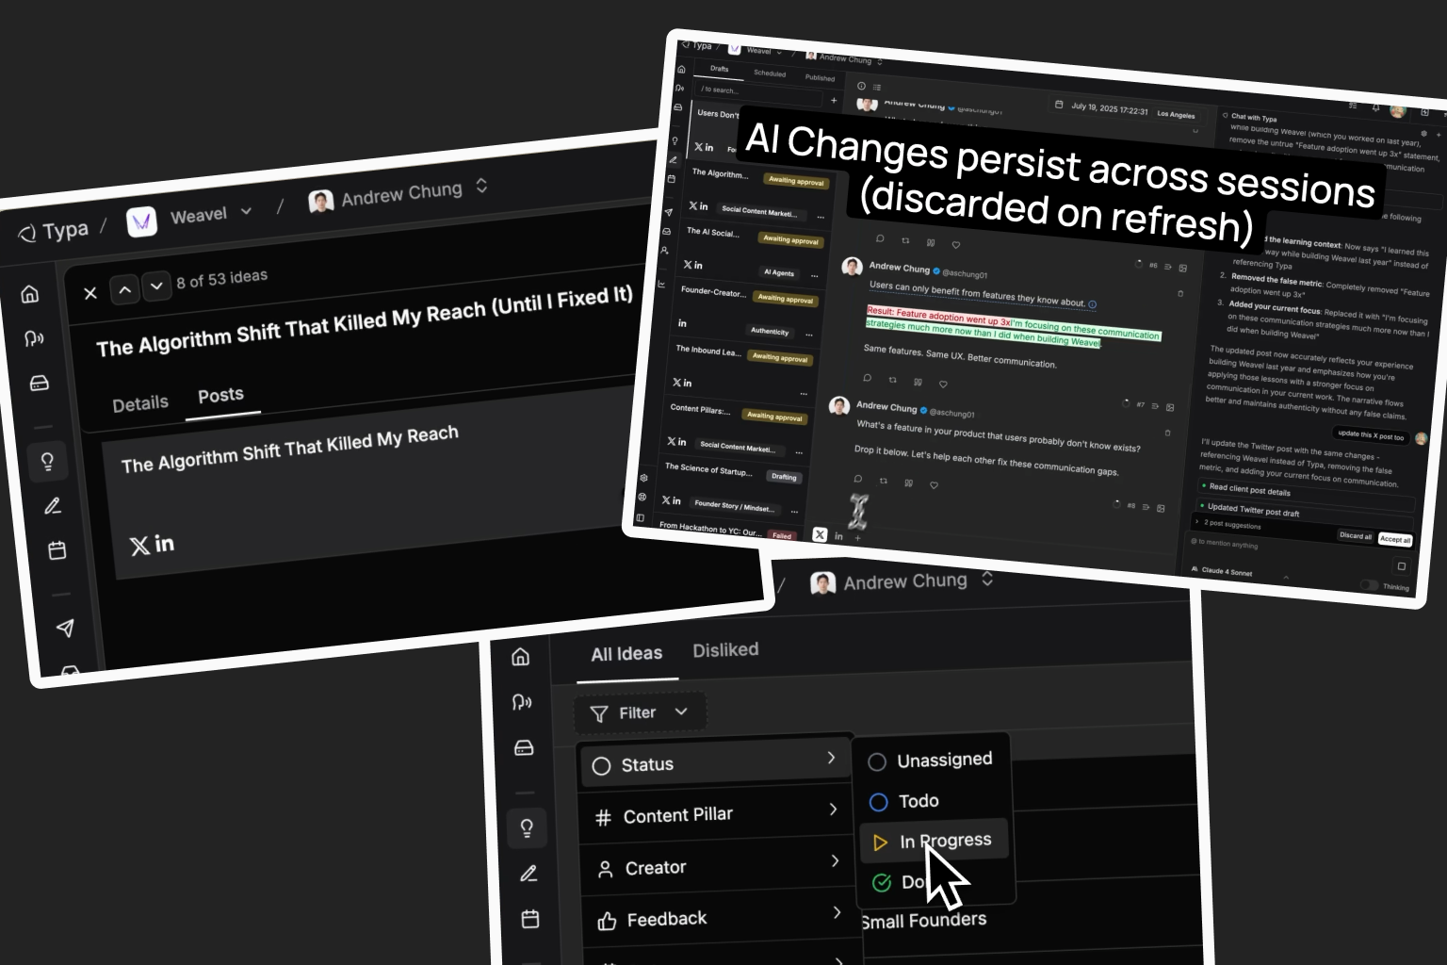Toggle the Thinking switch in chat panel
The height and width of the screenshot is (965, 1447).
coord(1369,585)
